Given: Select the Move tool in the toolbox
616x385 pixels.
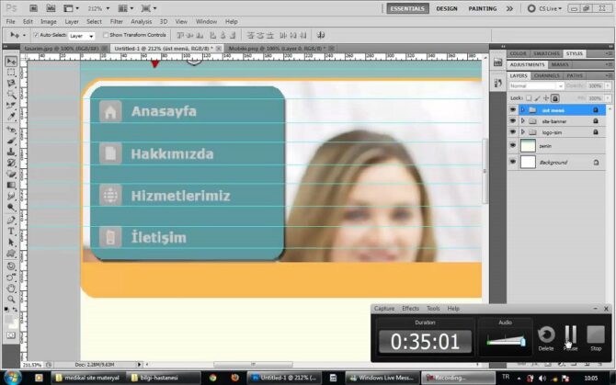Looking at the screenshot, I should point(11,61).
